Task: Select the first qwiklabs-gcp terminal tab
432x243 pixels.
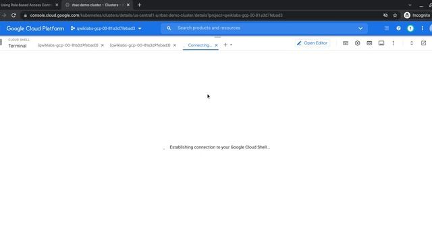Action: 67,45
